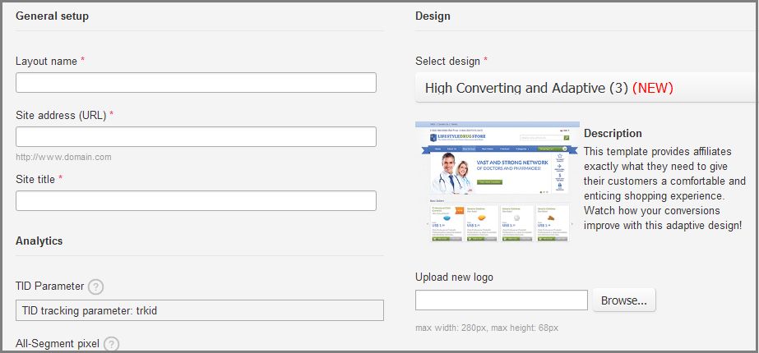Click the help icon beside TID Parameter

point(95,287)
